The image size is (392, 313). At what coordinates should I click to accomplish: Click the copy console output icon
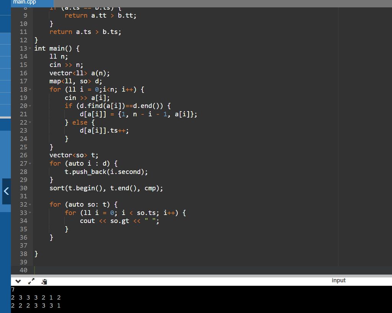click(44, 282)
